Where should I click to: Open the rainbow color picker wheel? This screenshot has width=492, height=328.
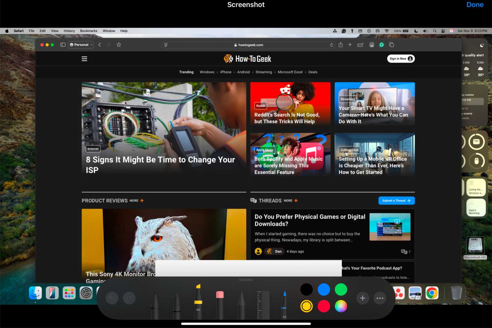pyautogui.click(x=341, y=306)
